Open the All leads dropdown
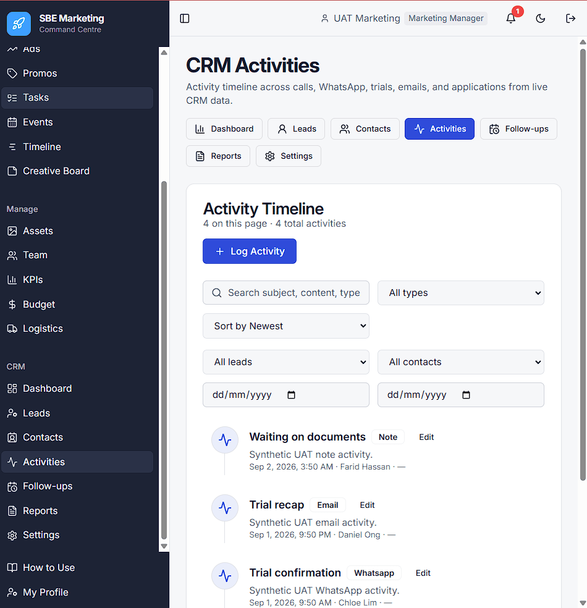This screenshot has width=587, height=608. [x=286, y=362]
